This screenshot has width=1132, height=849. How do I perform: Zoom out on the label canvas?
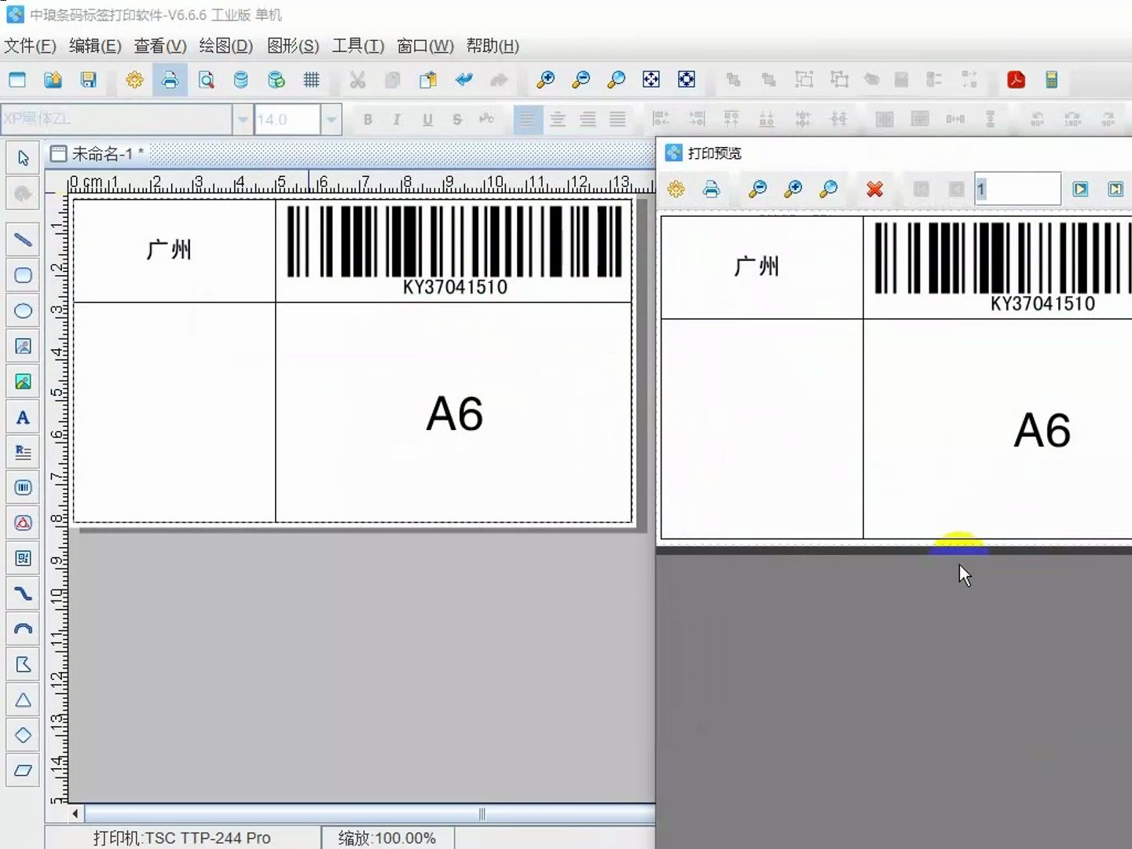click(581, 79)
